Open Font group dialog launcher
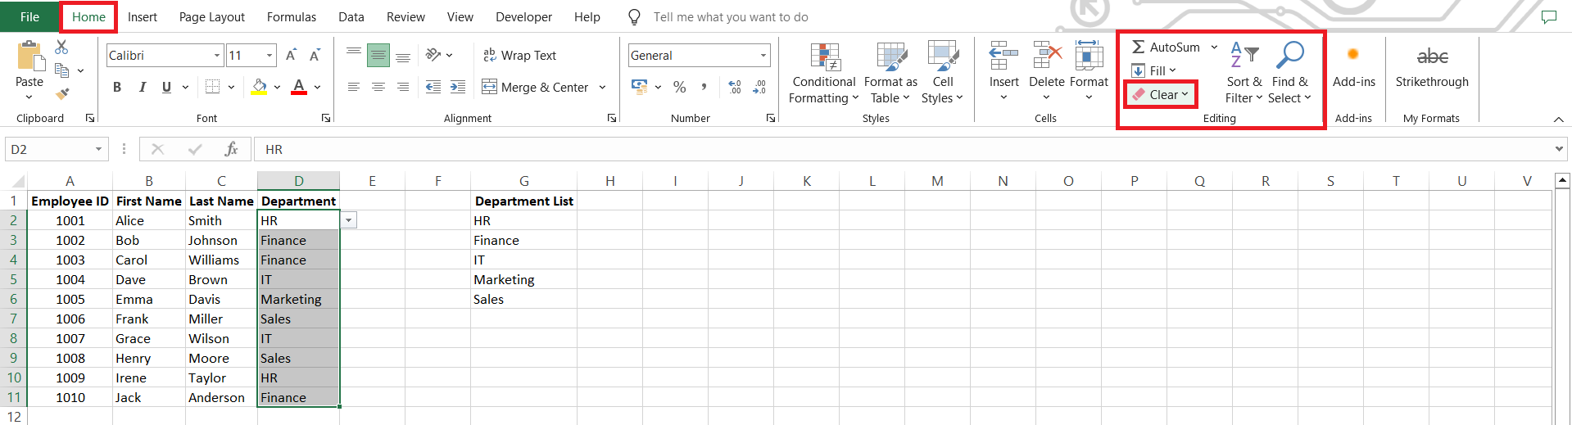Image resolution: width=1572 pixels, height=425 pixels. [326, 119]
